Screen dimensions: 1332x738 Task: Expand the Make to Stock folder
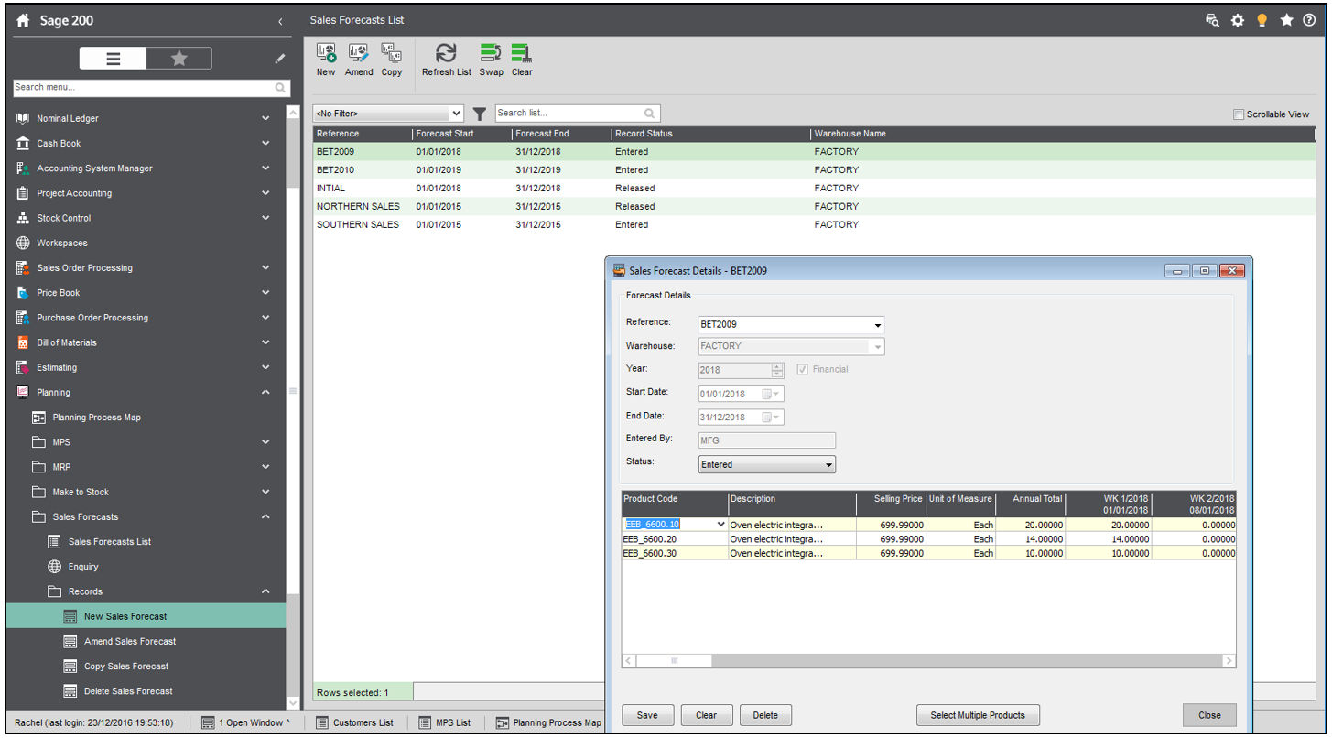click(x=265, y=492)
